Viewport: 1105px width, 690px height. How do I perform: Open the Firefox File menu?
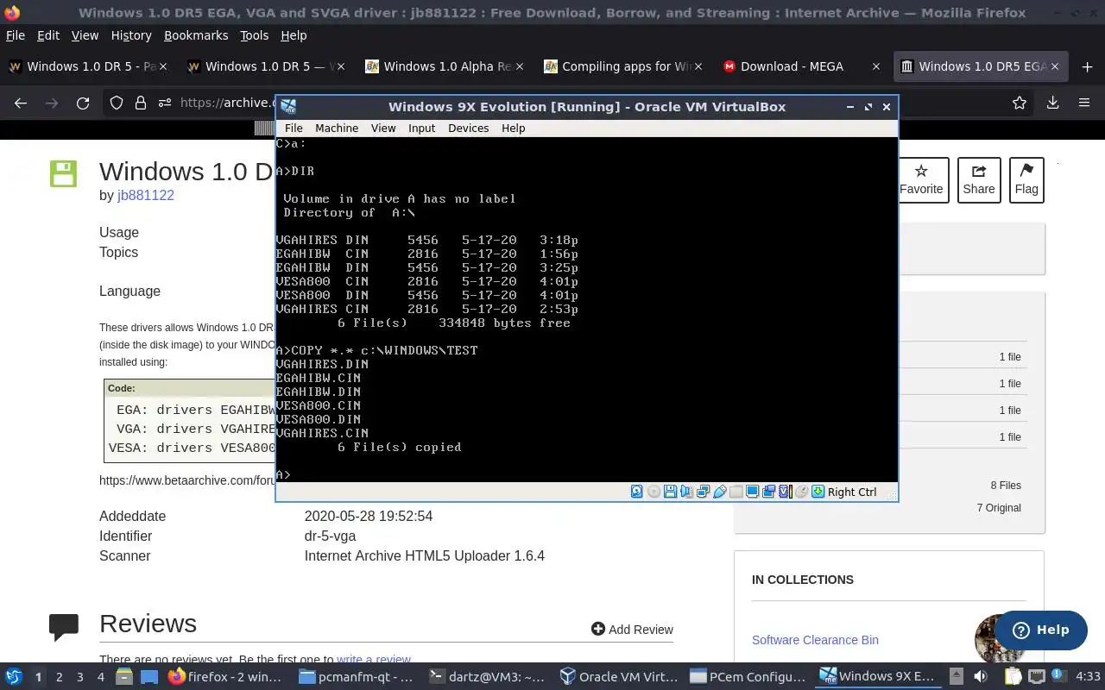pos(16,35)
